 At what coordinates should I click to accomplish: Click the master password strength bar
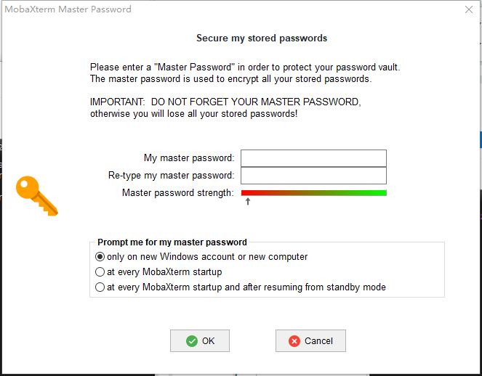(x=313, y=193)
